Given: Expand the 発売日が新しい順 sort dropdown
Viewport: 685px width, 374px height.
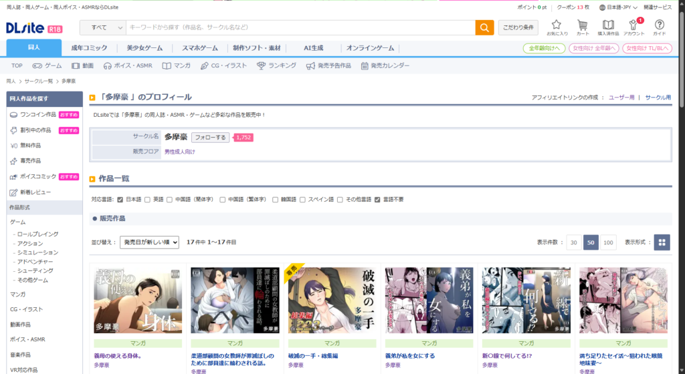Looking at the screenshot, I should click(149, 242).
